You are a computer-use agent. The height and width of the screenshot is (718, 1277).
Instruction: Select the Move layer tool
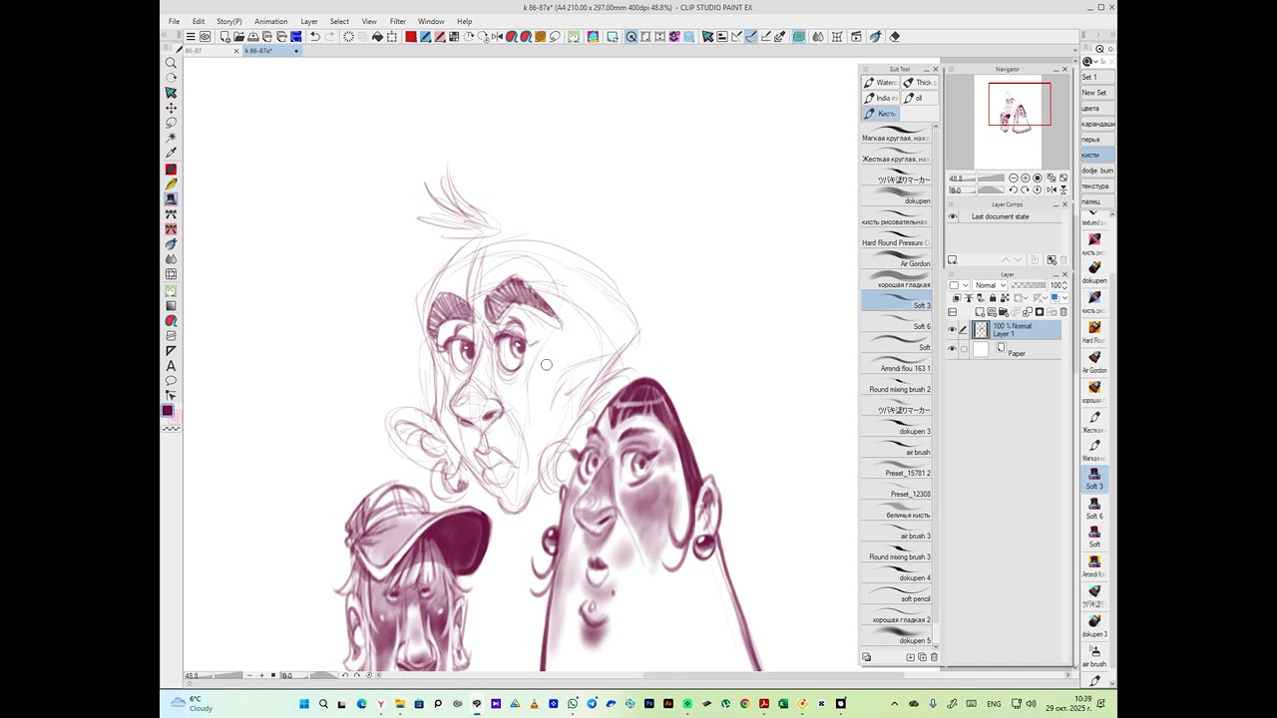171,107
